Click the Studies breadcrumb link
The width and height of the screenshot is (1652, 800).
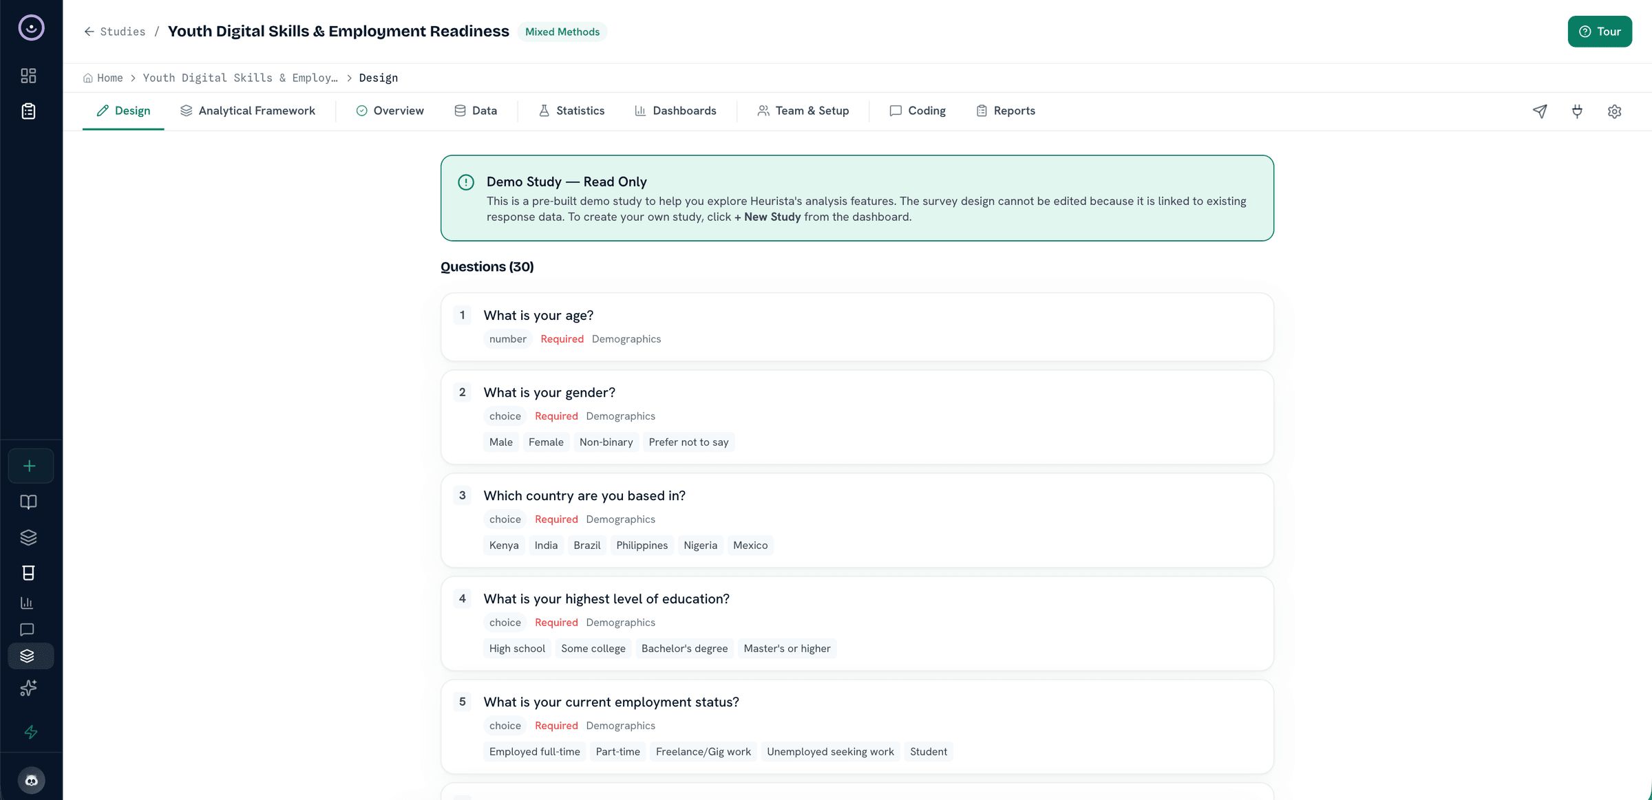(123, 32)
